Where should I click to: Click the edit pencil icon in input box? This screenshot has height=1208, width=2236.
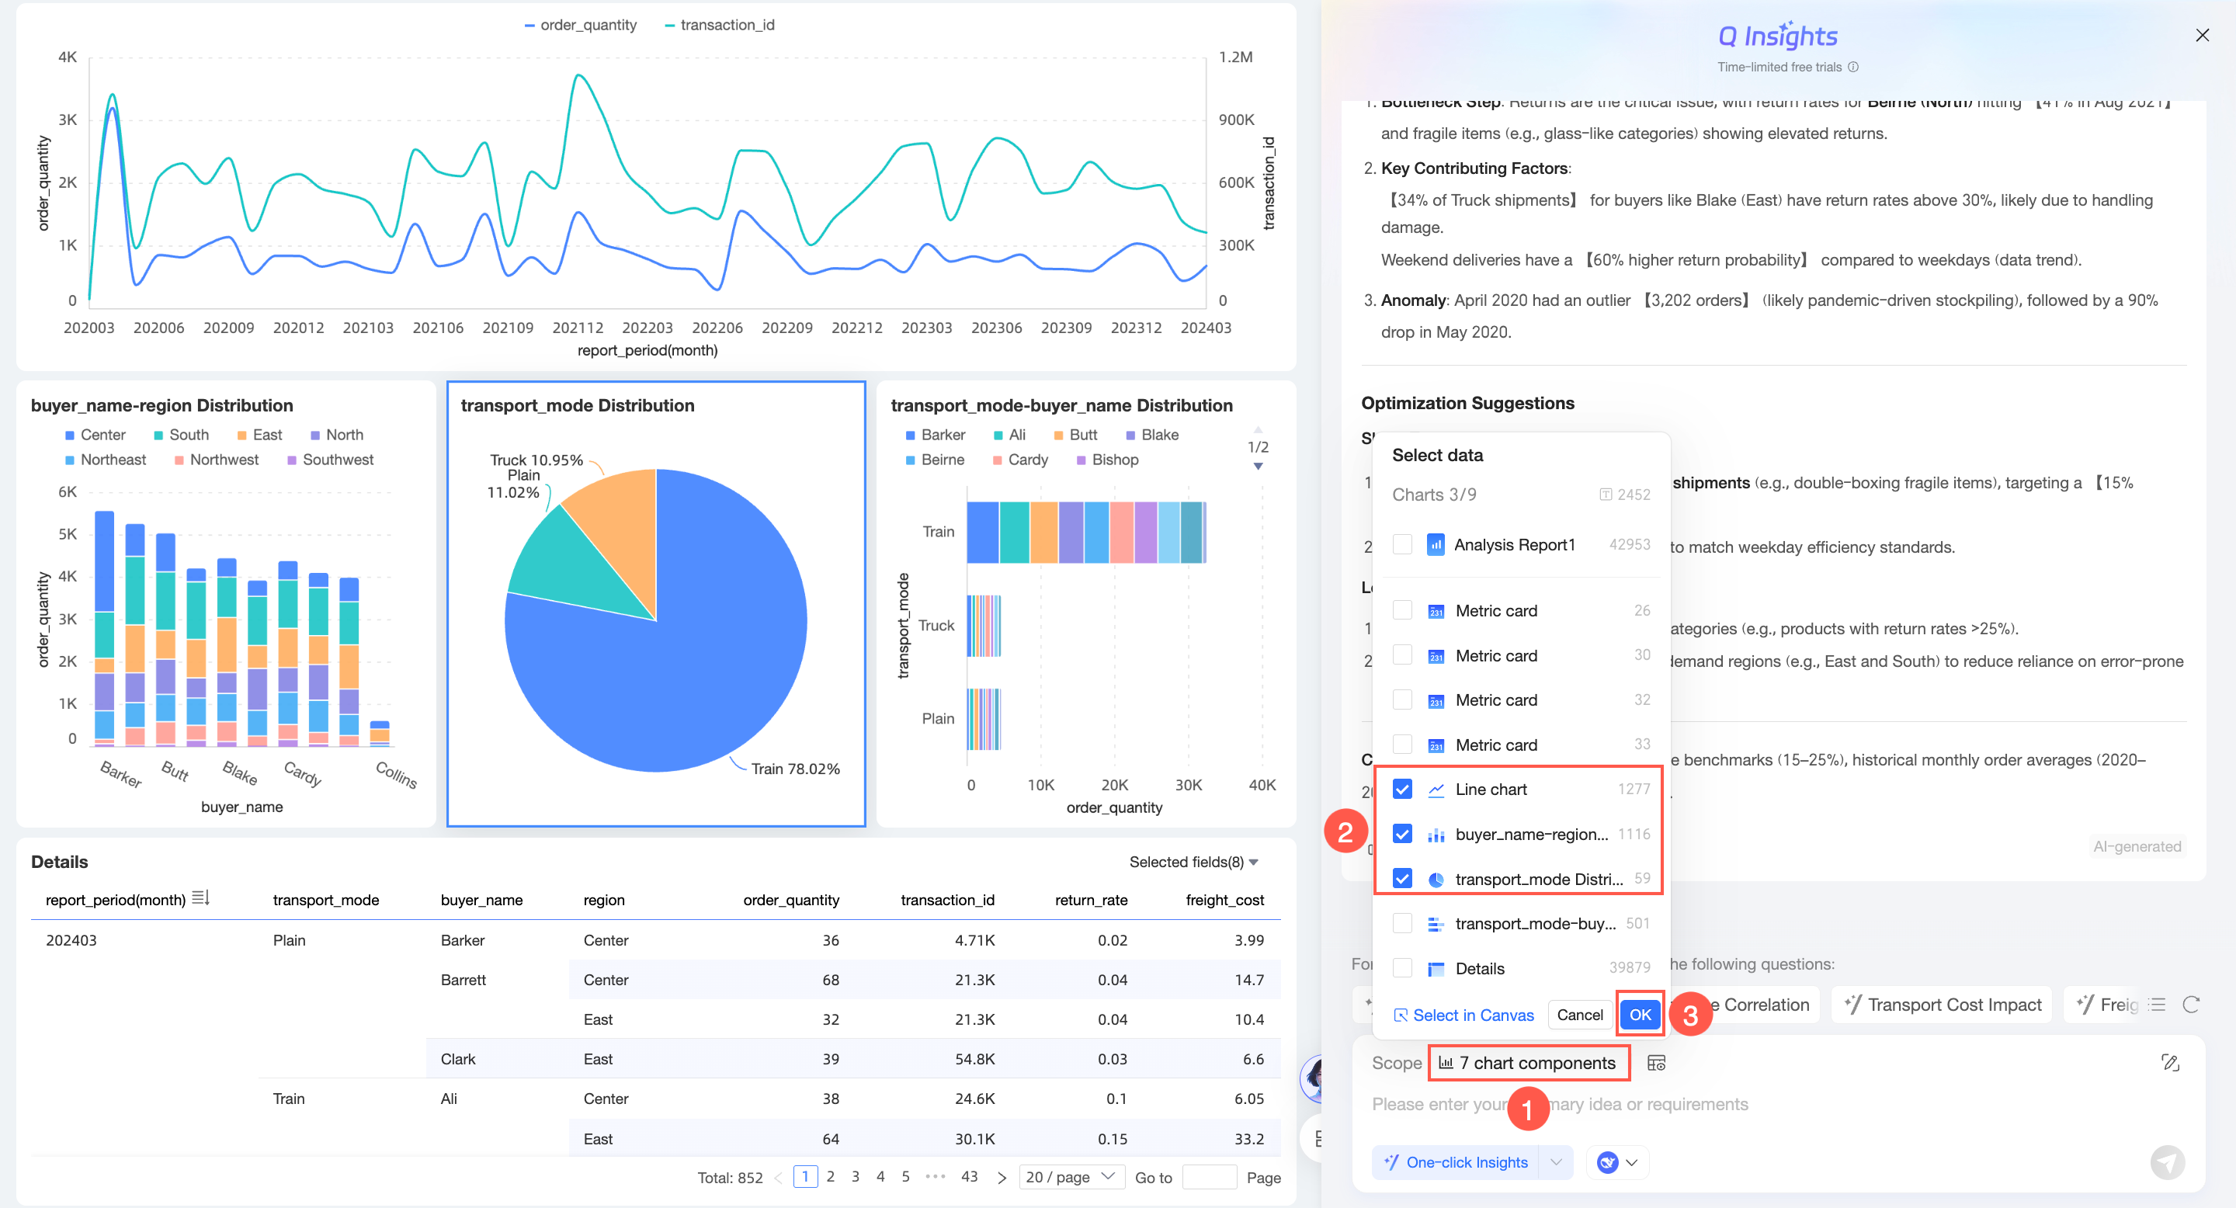tap(2170, 1062)
